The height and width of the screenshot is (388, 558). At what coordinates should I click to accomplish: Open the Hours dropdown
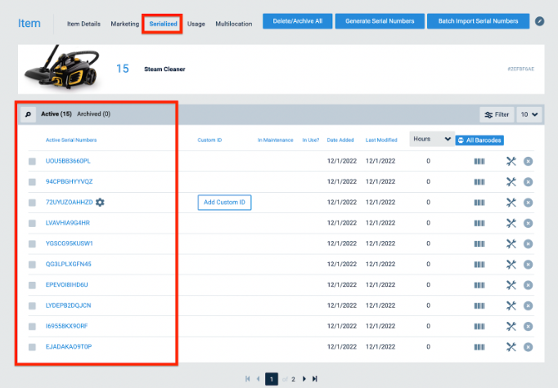pos(432,139)
